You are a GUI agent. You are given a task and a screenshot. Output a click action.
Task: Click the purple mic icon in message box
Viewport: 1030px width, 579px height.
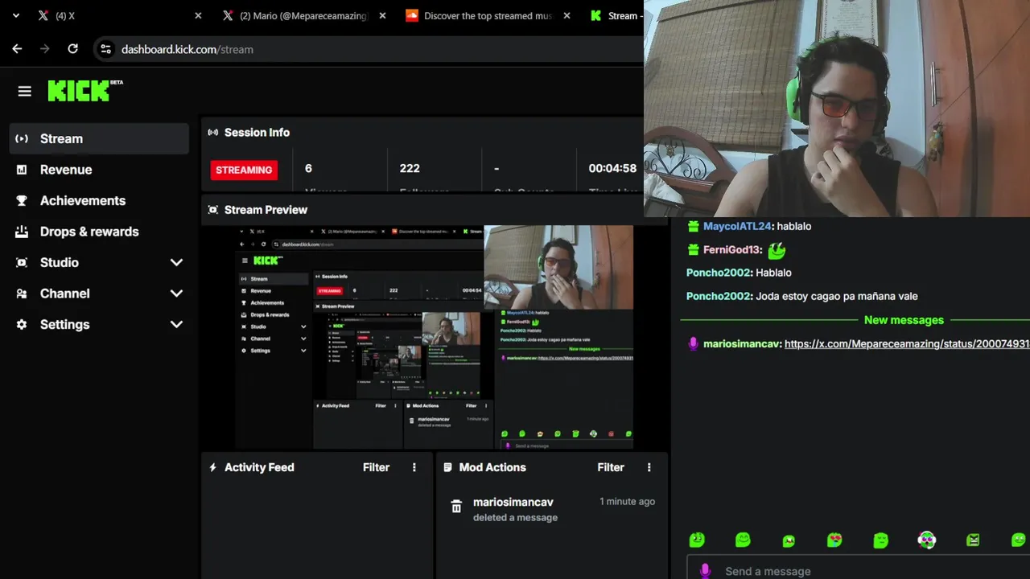pyautogui.click(x=705, y=571)
